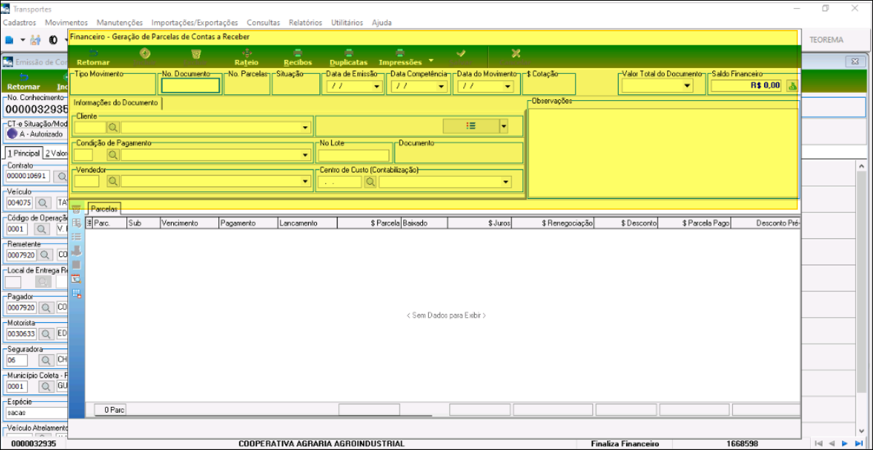Viewport: 873px width, 450px height.
Task: Click inside the Observações text area
Action: click(x=663, y=153)
